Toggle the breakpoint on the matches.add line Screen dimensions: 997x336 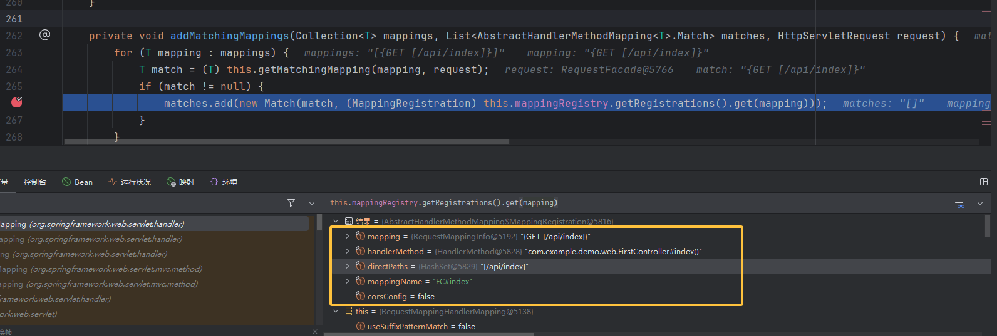(x=17, y=102)
